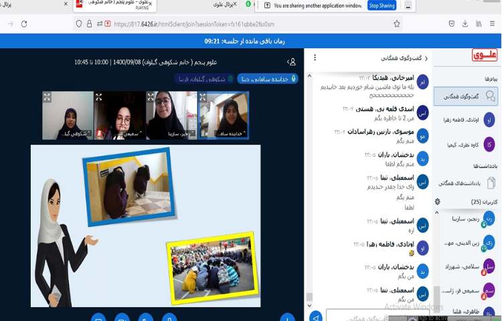Image resolution: width=502 pixels, height=321 pixels.
Task: Reload the page in the browser toolbar
Action: 24,24
